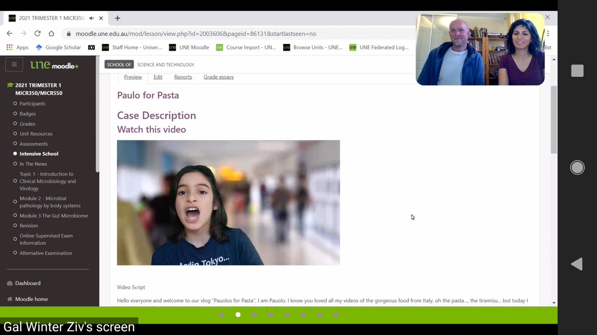Close the 2021 TRIMESTER 1 MICR350 tab

[101, 18]
